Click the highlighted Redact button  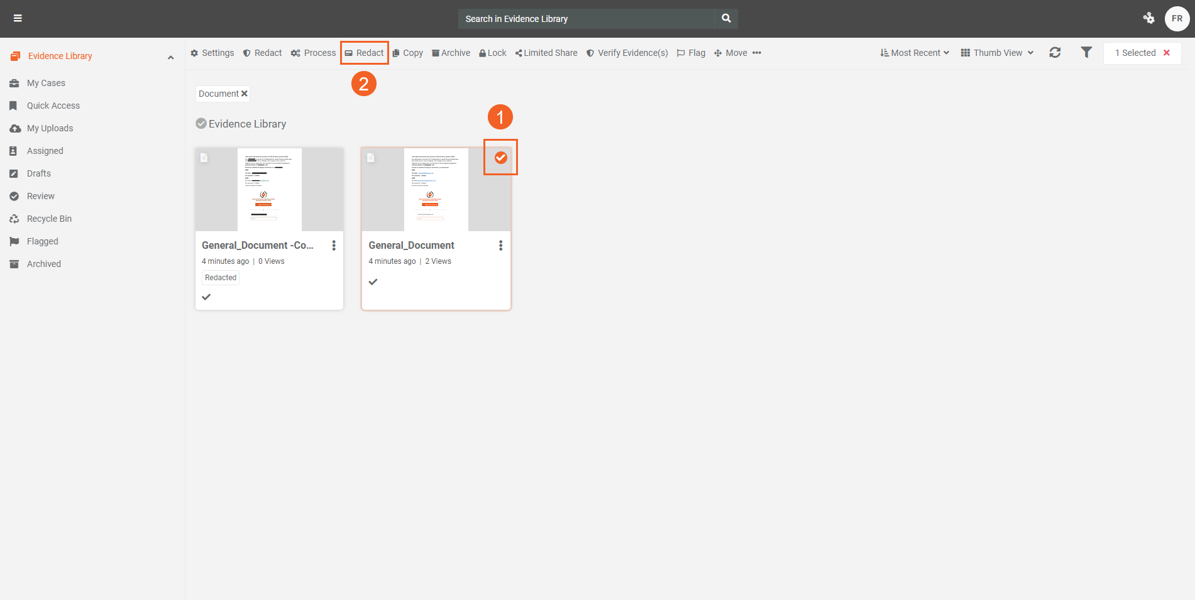[x=364, y=53]
